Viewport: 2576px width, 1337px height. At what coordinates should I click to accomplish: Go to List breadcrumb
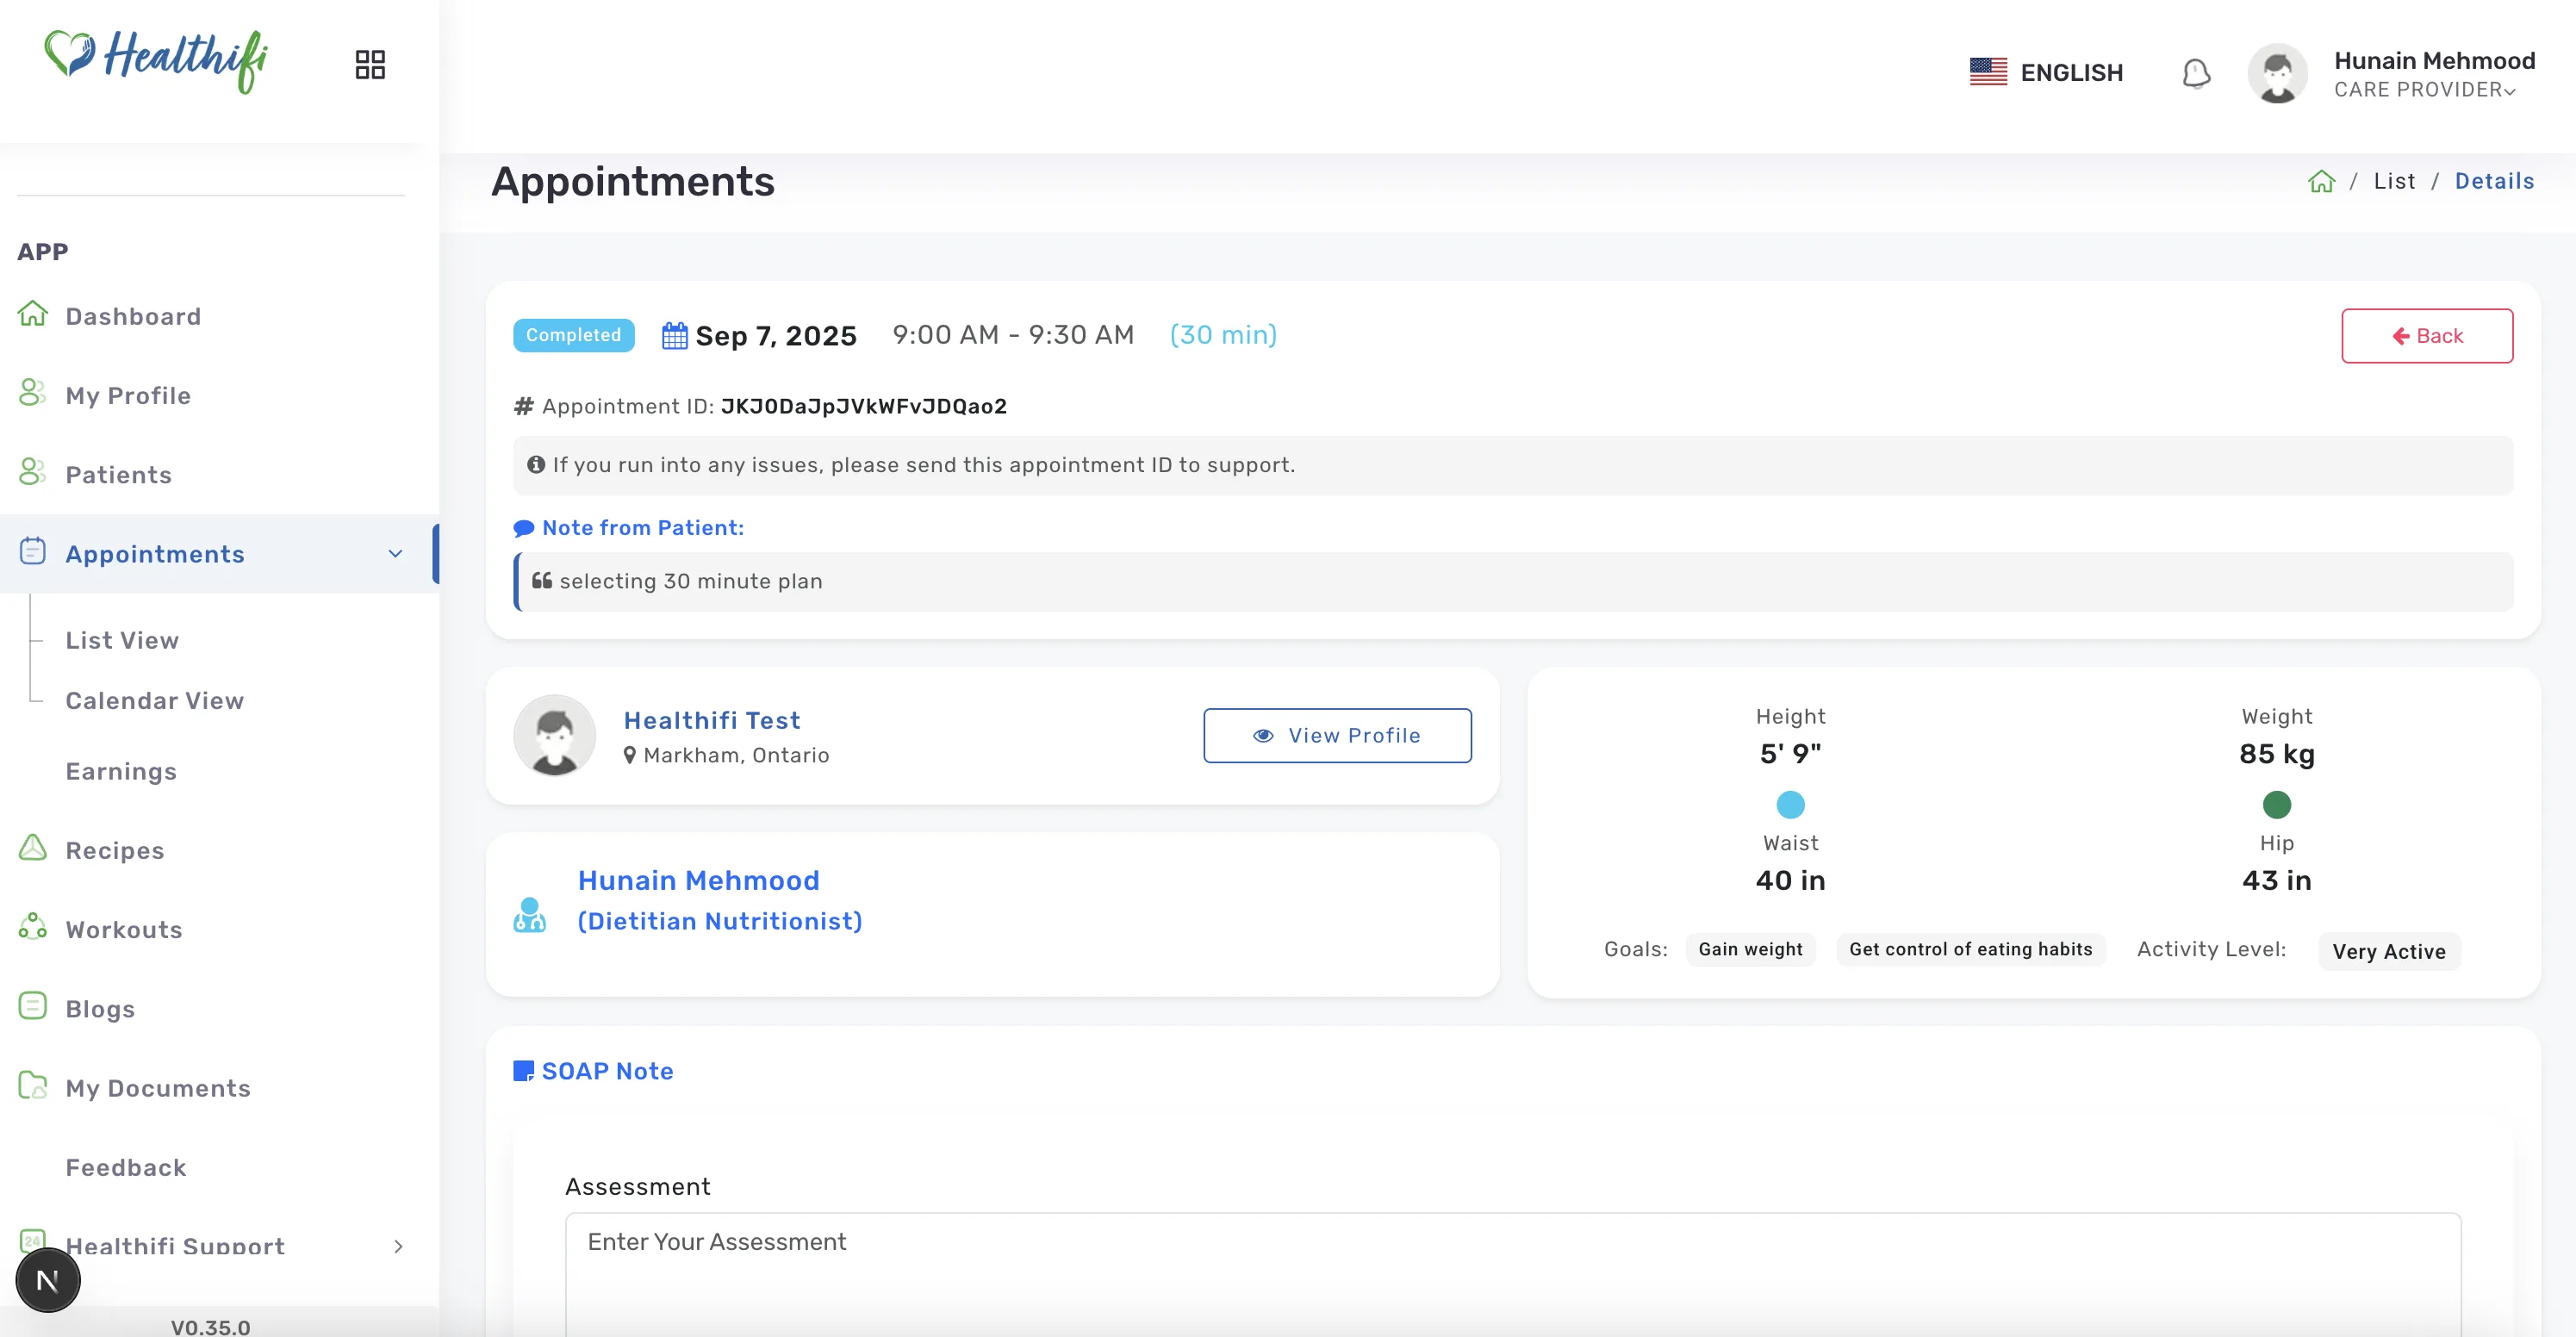click(x=2394, y=181)
